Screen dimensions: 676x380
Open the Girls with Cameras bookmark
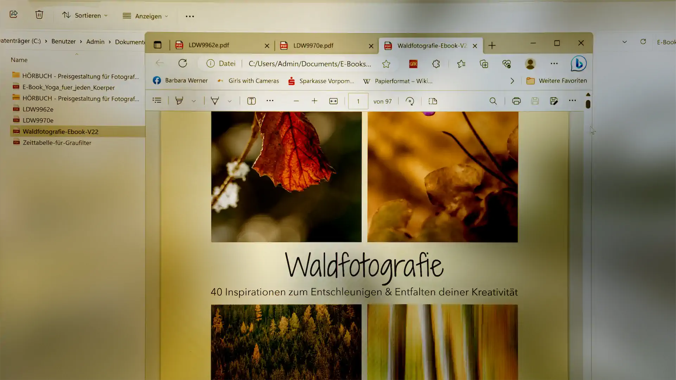[x=248, y=81]
